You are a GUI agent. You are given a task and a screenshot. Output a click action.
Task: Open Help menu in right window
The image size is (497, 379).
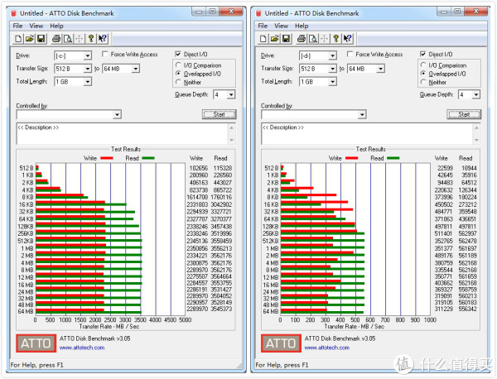pyautogui.click(x=302, y=26)
